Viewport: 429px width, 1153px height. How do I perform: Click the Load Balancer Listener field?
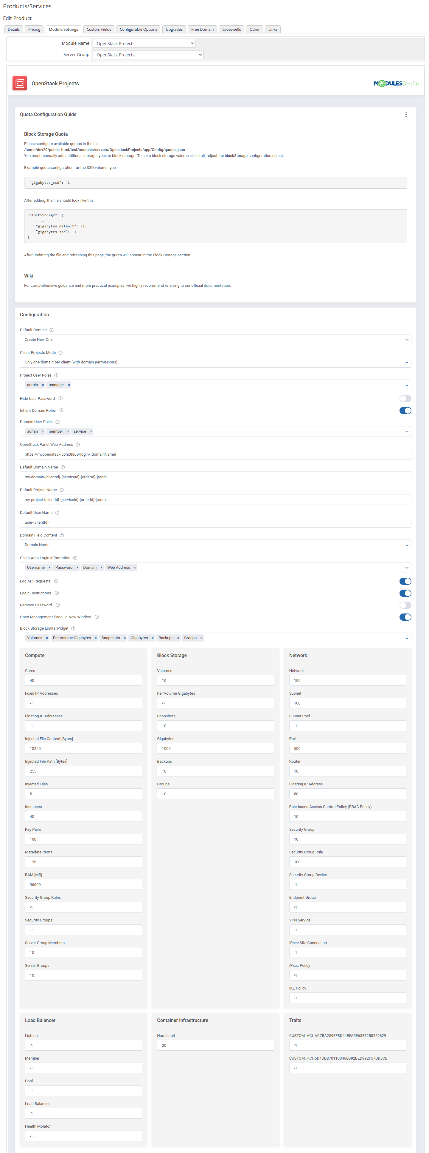pyautogui.click(x=83, y=1045)
